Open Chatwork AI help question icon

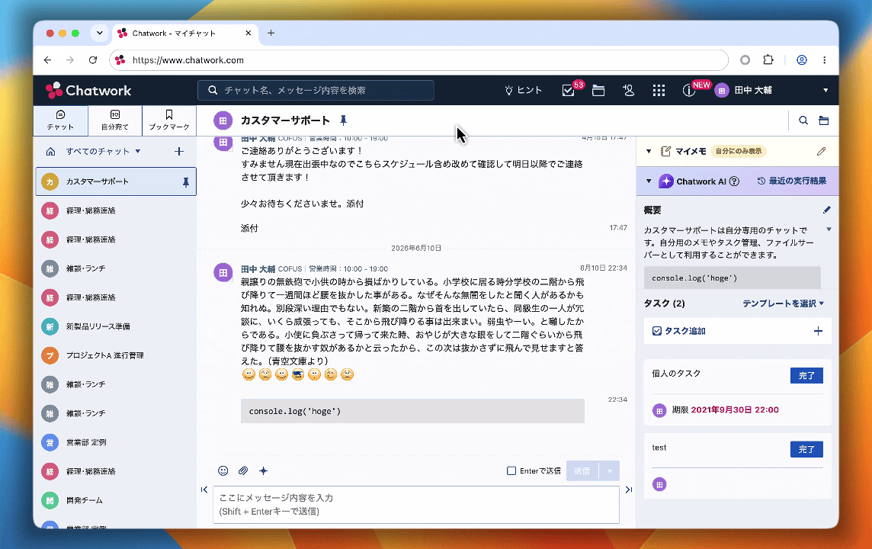(x=734, y=181)
